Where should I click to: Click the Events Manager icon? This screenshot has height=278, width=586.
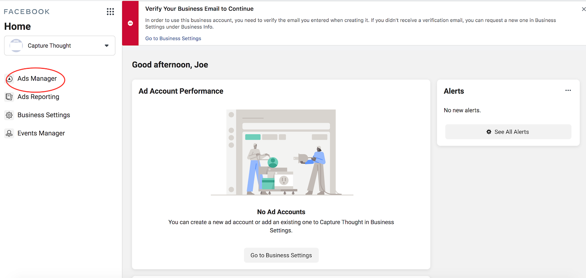(x=10, y=134)
